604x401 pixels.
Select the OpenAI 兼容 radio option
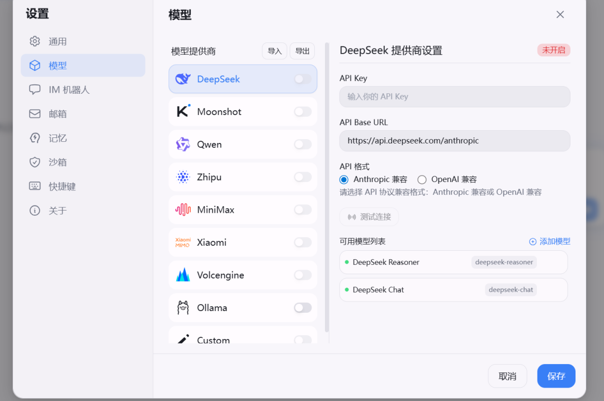click(x=422, y=179)
